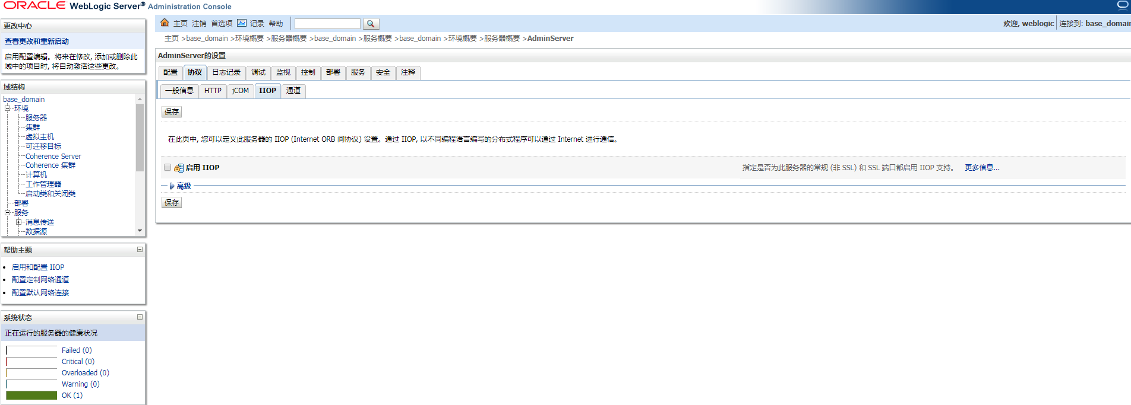Click 环境概要 breadcrumb after first base_domain
This screenshot has width=1131, height=405.
coord(249,39)
